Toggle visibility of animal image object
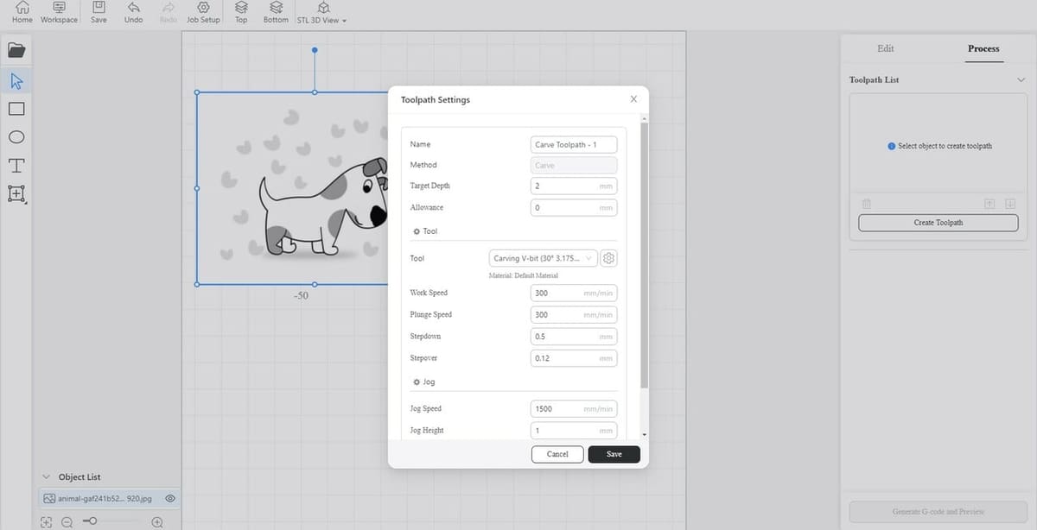The image size is (1037, 530). (x=170, y=498)
